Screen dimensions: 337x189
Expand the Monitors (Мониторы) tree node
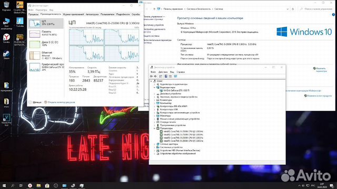[154, 115]
